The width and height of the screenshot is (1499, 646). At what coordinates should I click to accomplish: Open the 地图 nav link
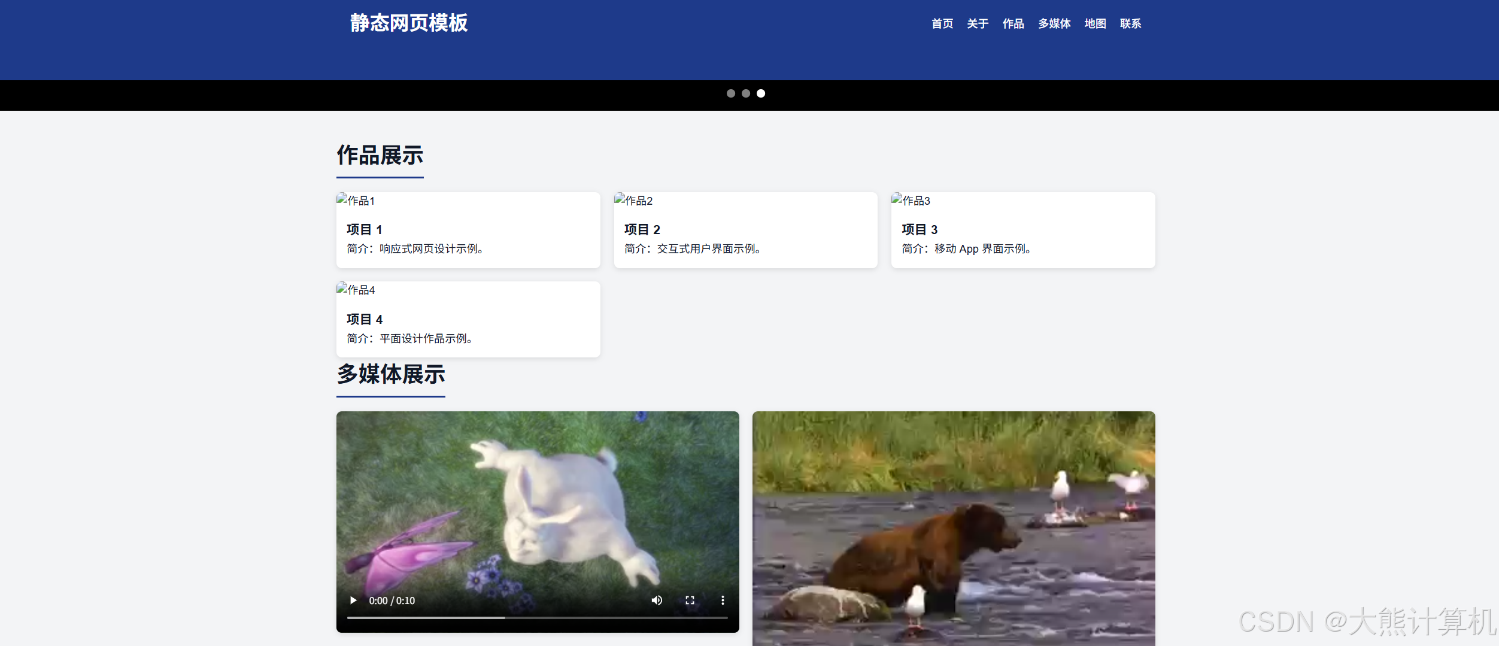(1096, 24)
